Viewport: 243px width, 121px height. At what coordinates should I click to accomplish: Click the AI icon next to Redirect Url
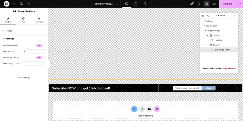(x=15, y=51)
